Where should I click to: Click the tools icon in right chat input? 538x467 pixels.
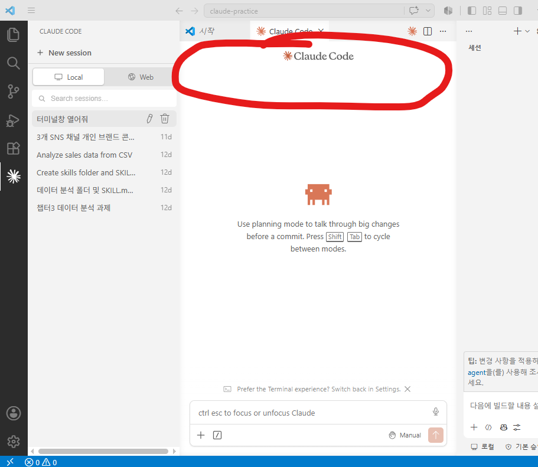click(x=488, y=427)
